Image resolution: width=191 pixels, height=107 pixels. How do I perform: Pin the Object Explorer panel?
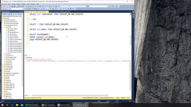coord(21,12)
